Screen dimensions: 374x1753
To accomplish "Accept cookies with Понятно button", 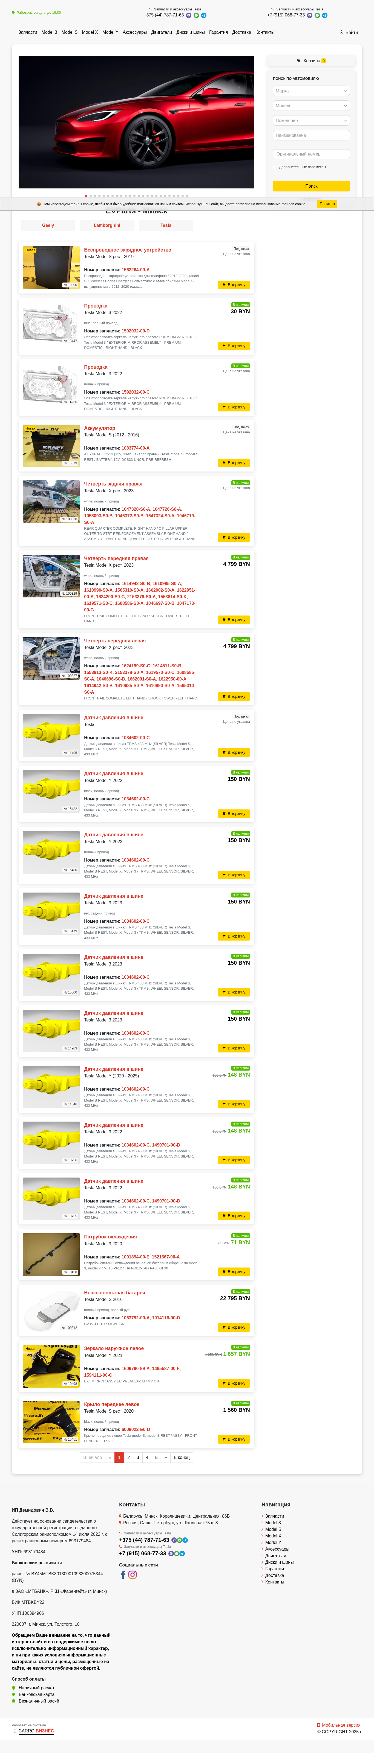I will 327,204.
